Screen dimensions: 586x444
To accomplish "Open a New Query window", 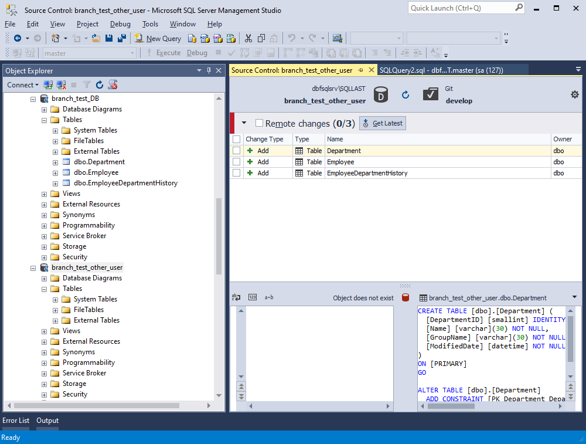I will click(x=158, y=39).
